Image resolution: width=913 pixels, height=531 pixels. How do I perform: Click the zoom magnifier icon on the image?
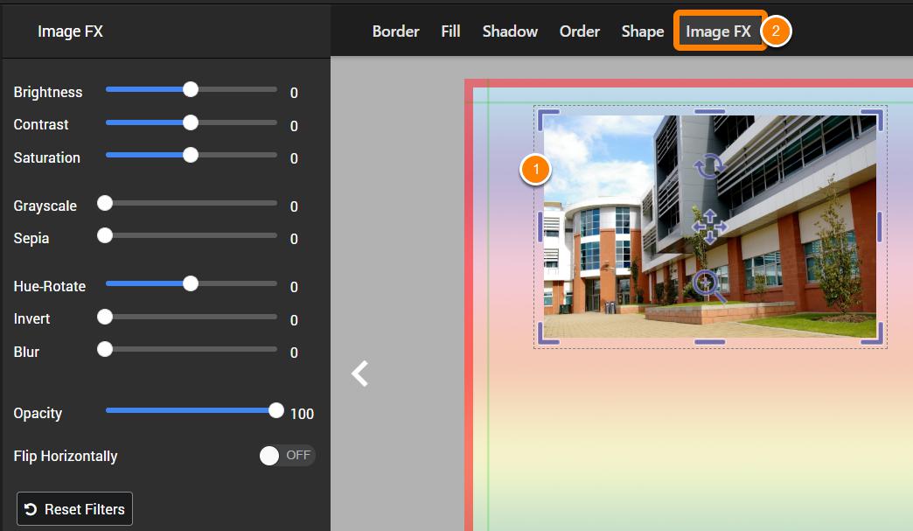[709, 286]
